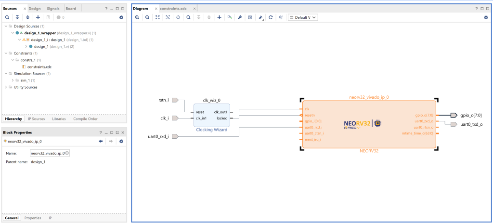Viewport: 493px width, 224px height.
Task: Select the Clocking Wizard block
Action: [x=212, y=115]
